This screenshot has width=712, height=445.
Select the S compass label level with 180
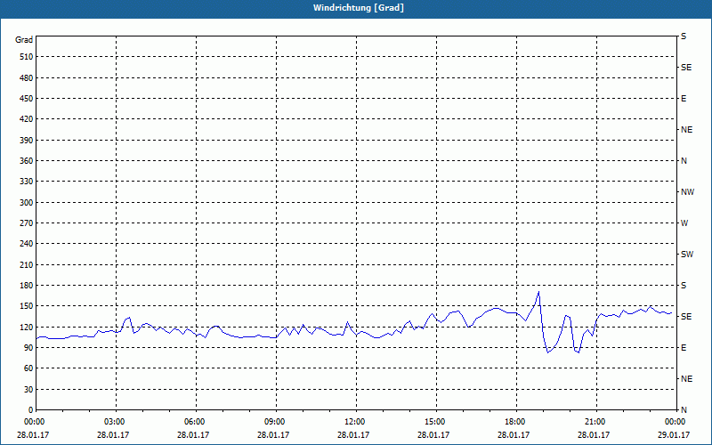[684, 286]
